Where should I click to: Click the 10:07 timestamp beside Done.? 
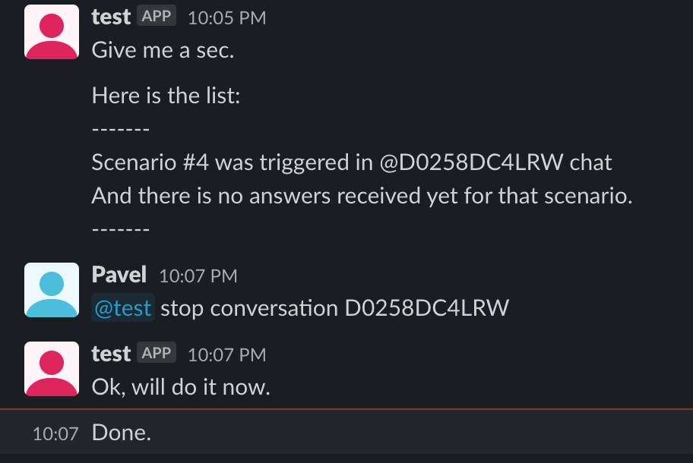(55, 434)
